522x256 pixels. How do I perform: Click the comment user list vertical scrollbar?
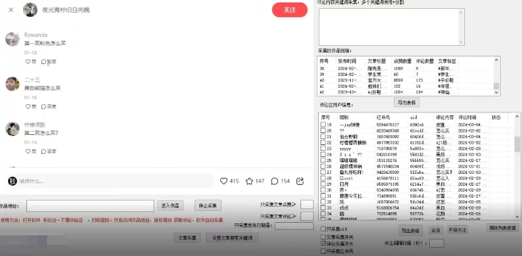pyautogui.click(x=517, y=144)
